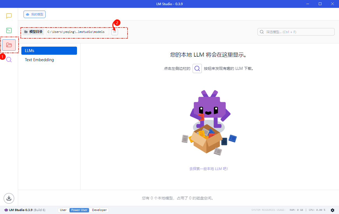Switch to User mode
The height and width of the screenshot is (214, 339).
click(63, 210)
